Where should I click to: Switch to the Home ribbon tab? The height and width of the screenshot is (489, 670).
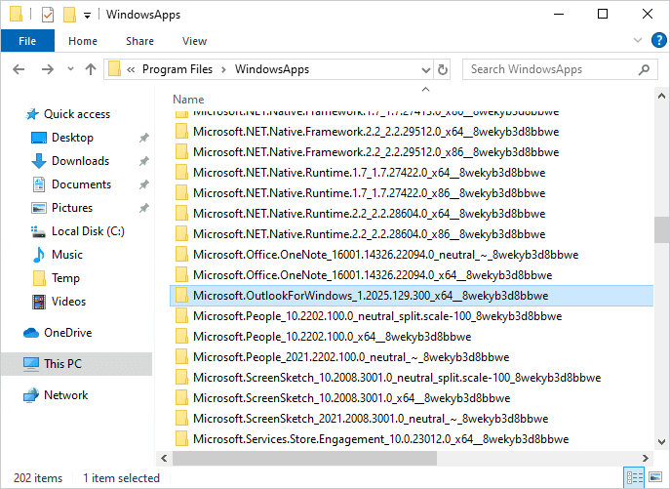tap(83, 41)
